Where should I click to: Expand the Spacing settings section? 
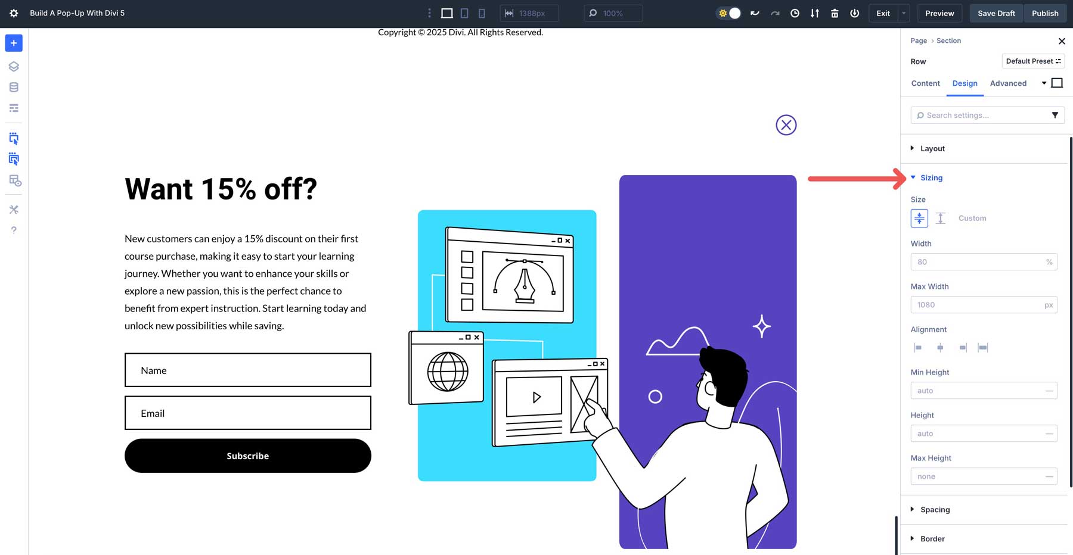(x=934, y=509)
